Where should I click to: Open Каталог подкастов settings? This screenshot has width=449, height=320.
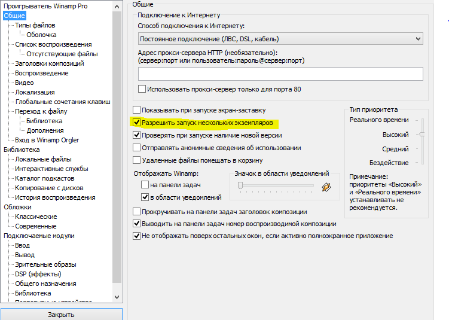pyautogui.click(x=45, y=178)
